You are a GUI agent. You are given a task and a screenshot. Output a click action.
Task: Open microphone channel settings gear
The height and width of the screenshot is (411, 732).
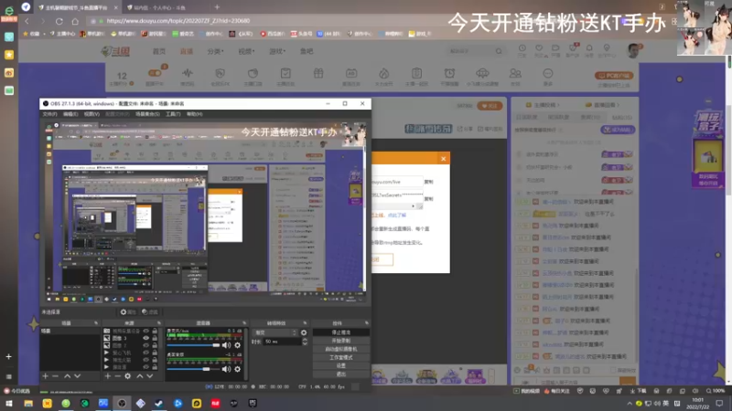coord(238,345)
